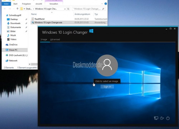The width and height of the screenshot is (179, 129).
Task: Sort by the Änderungsdatum column header
Action: click(x=82, y=14)
